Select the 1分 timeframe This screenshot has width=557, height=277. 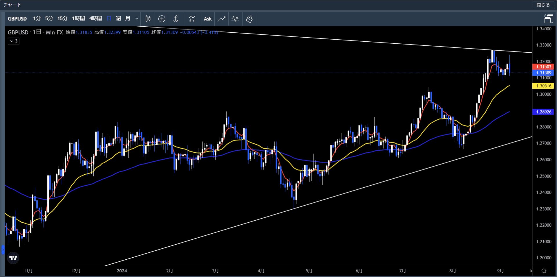point(37,19)
